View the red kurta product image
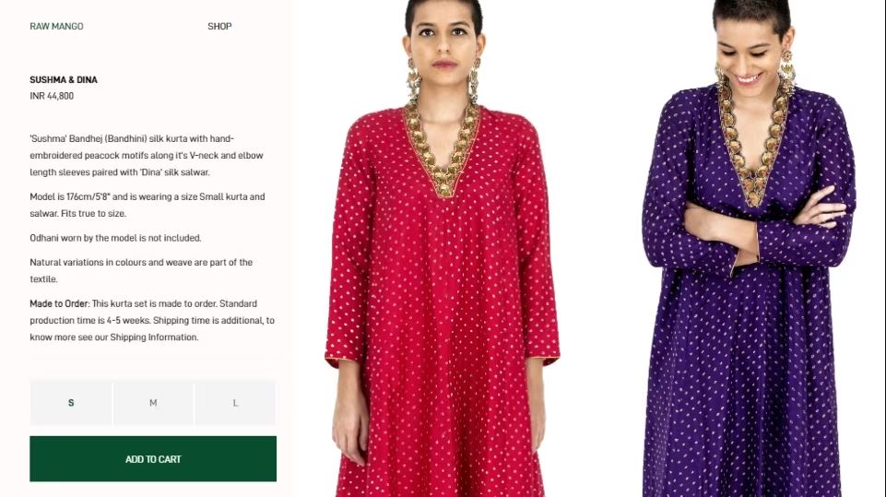Image resolution: width=886 pixels, height=497 pixels. pos(443,249)
